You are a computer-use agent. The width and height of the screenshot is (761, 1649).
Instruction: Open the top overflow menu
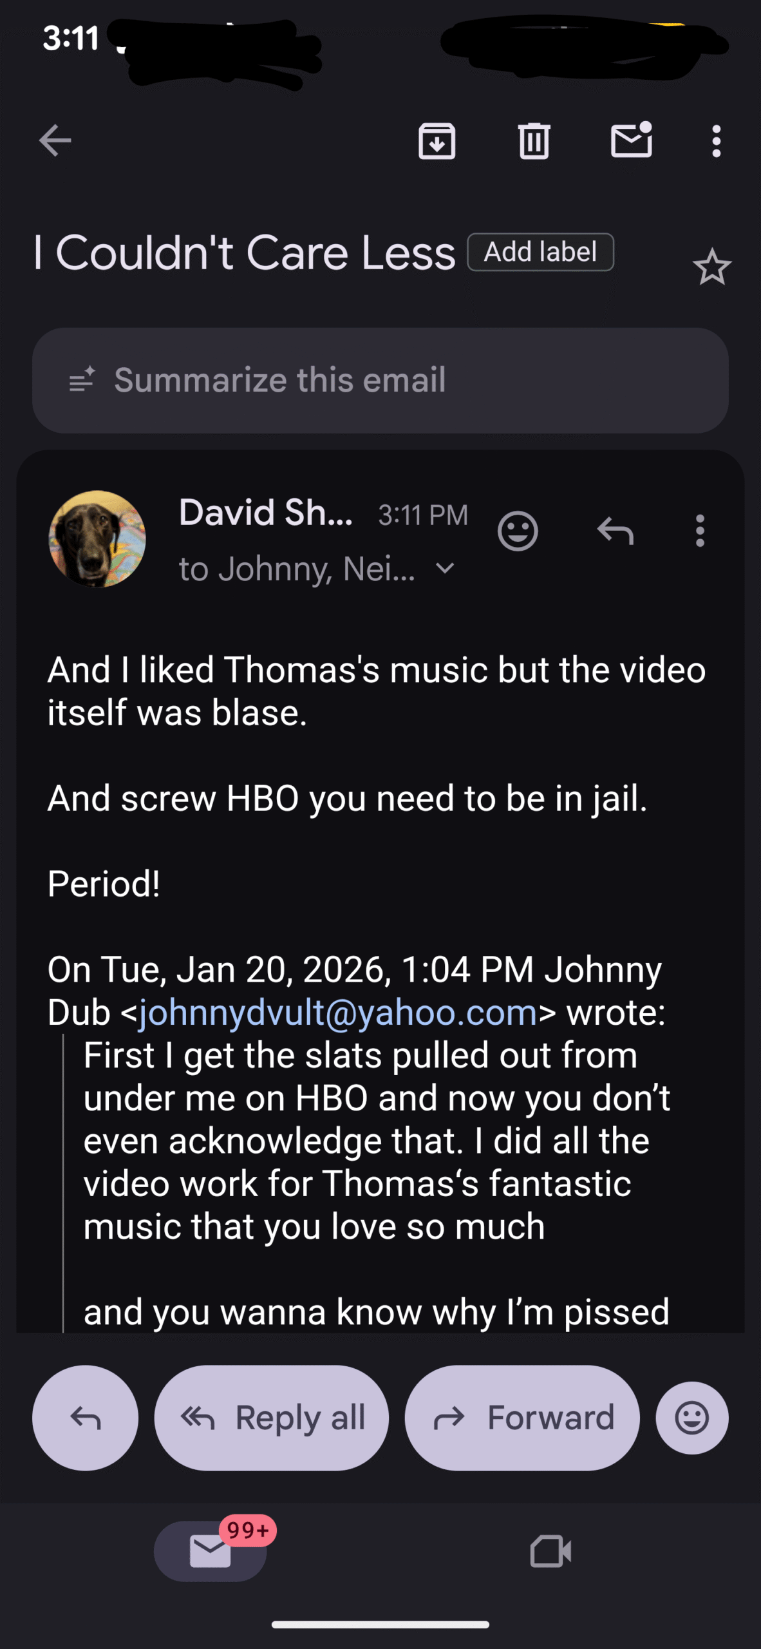(716, 140)
